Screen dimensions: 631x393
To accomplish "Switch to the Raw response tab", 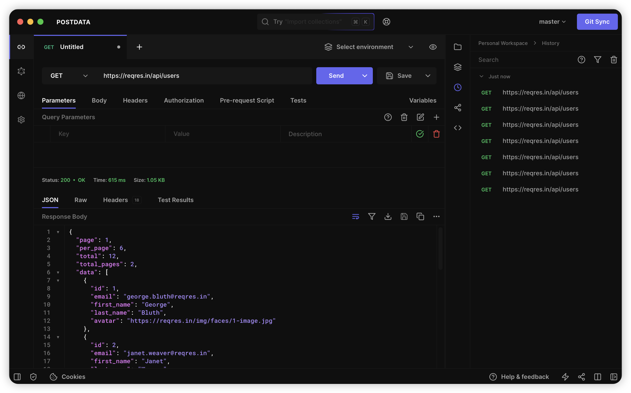I will pos(81,200).
